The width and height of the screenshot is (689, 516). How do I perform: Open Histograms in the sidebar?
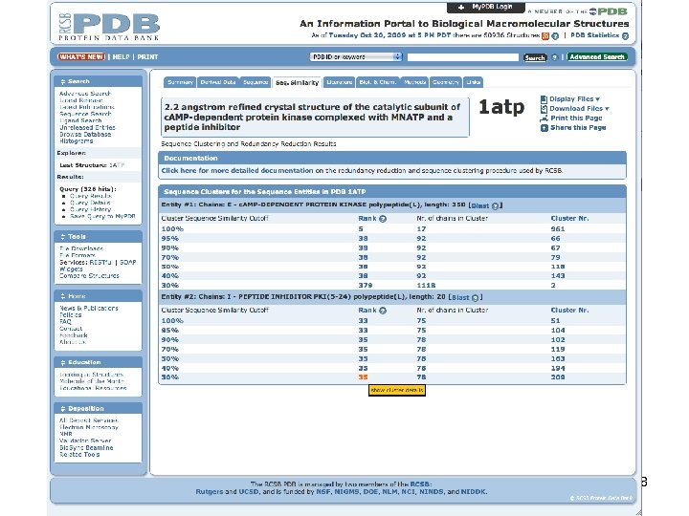click(76, 141)
